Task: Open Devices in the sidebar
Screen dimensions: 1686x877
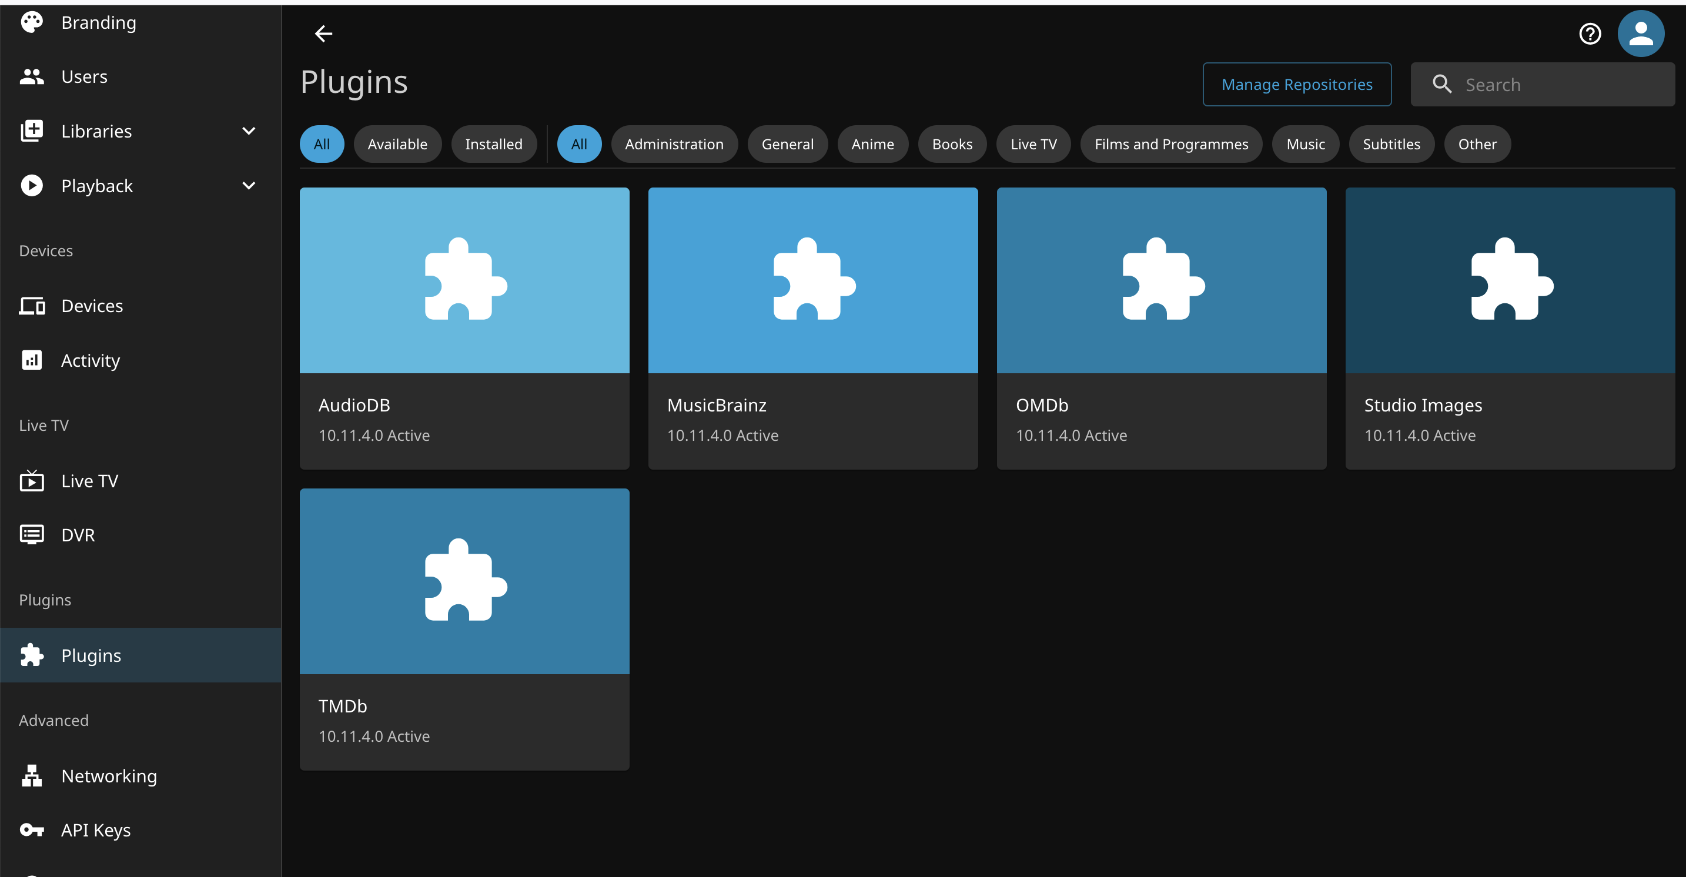Action: point(92,306)
